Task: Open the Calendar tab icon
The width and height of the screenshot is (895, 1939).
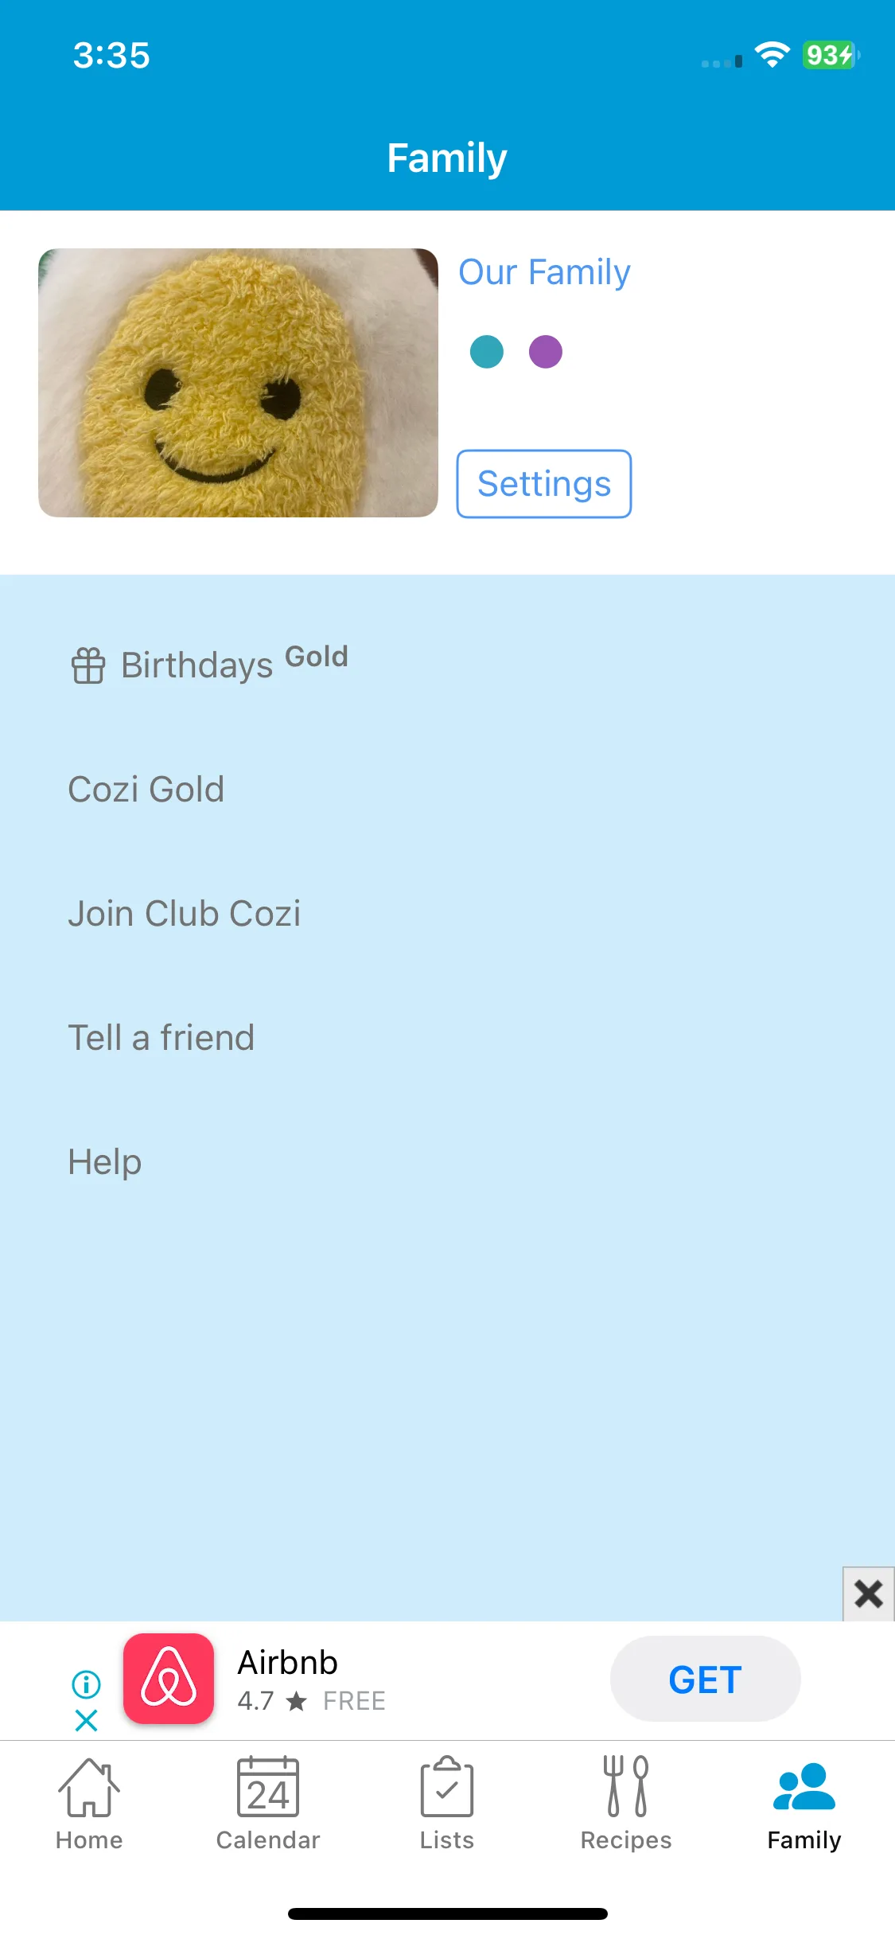Action: coord(268,1788)
